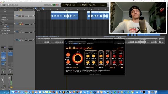This screenshot has height=94, width=168.
Task: Click the Diff Early knob
Action: (x=108, y=56)
